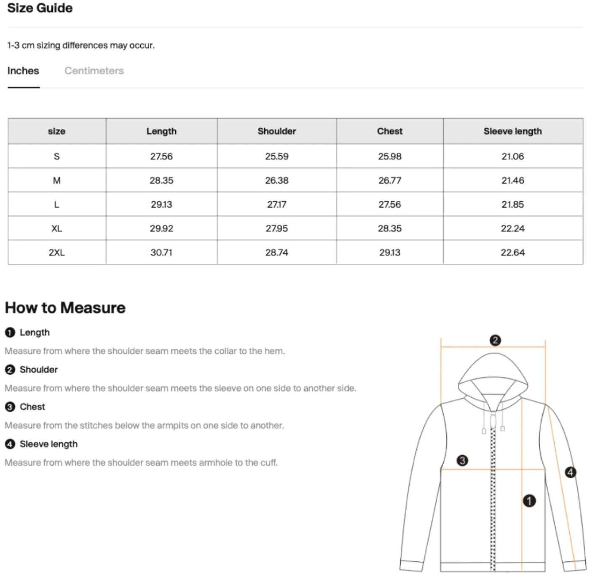Click marker 1 on the hoodie body

[x=529, y=501]
